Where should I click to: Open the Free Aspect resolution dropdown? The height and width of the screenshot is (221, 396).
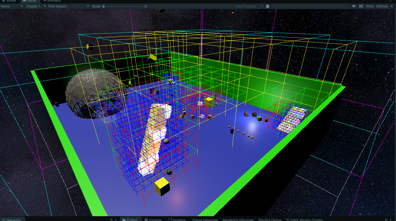[68, 6]
